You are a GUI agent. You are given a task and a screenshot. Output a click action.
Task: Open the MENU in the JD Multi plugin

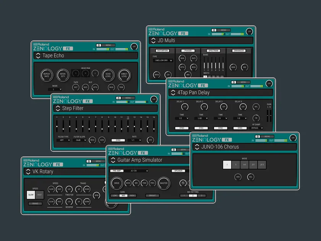point(224,30)
